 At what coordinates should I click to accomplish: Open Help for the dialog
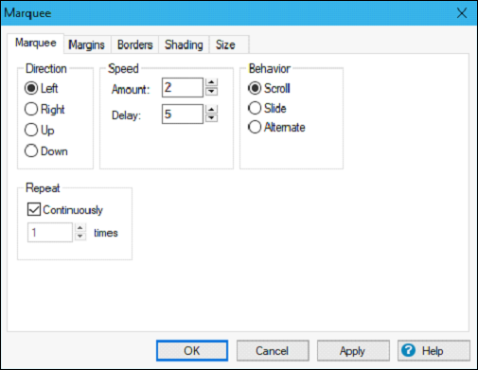point(434,351)
